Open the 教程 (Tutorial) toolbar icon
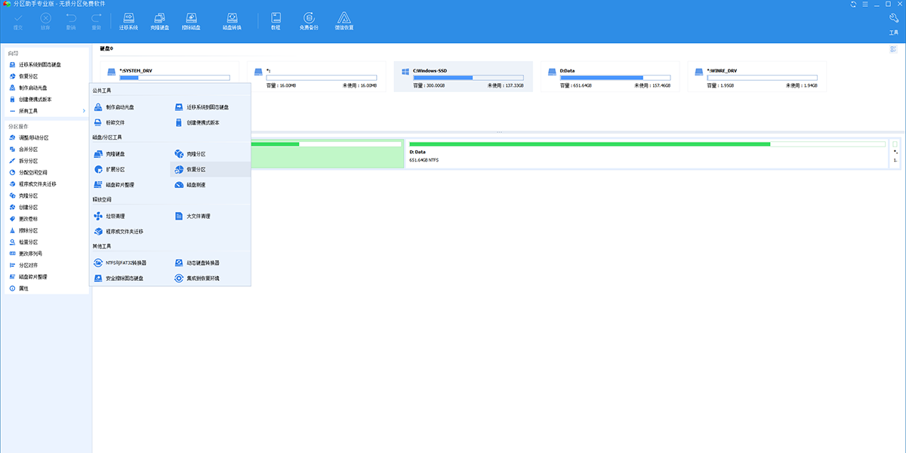 276,21
